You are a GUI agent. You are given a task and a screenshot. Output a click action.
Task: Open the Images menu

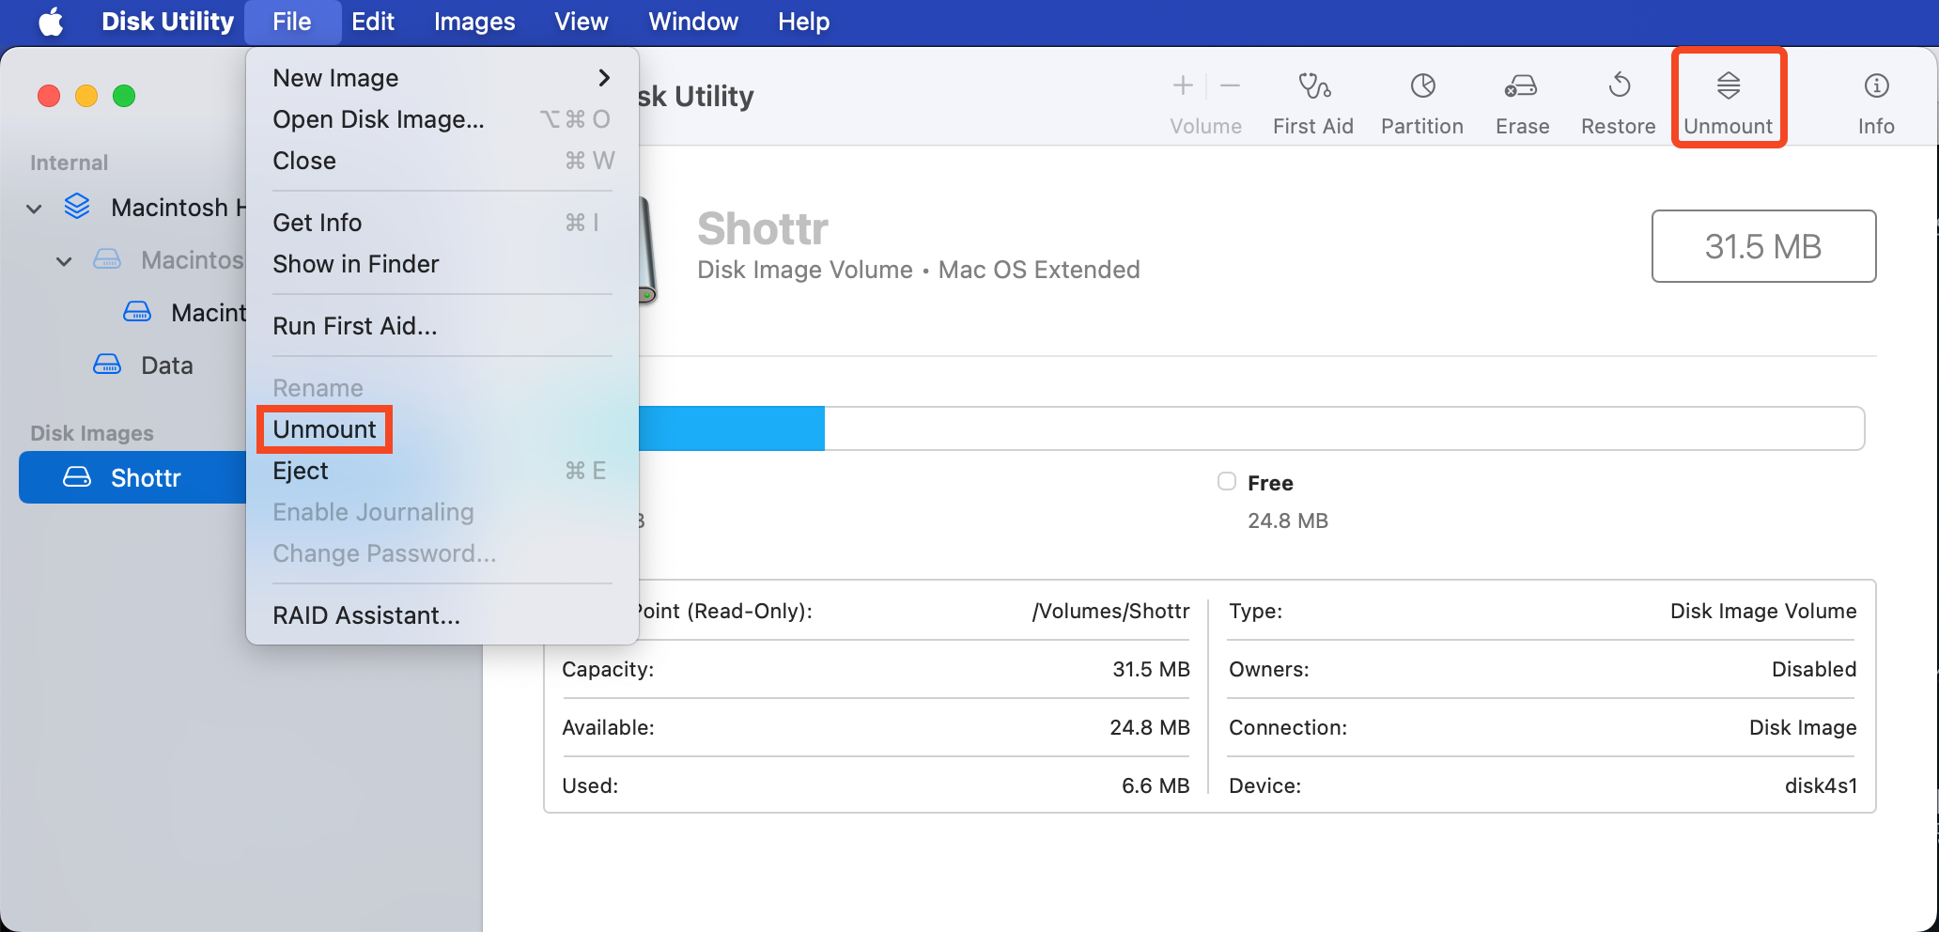[474, 22]
